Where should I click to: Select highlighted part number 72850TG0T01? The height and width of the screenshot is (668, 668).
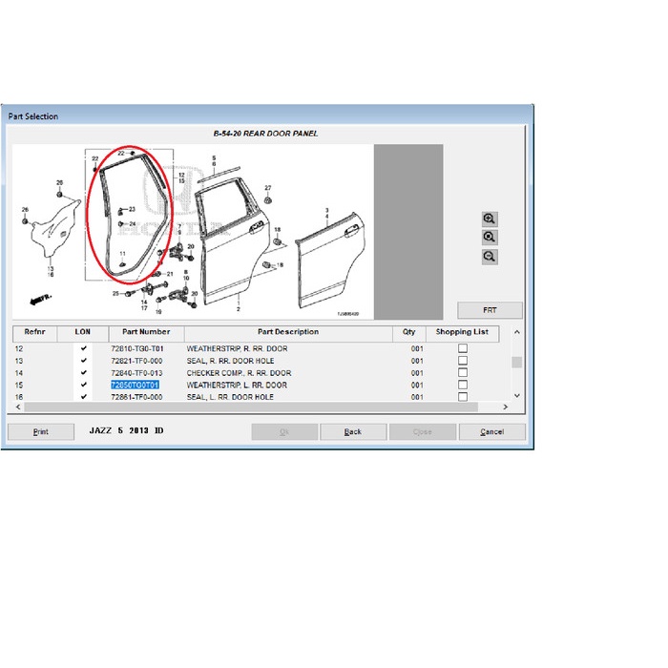click(135, 385)
